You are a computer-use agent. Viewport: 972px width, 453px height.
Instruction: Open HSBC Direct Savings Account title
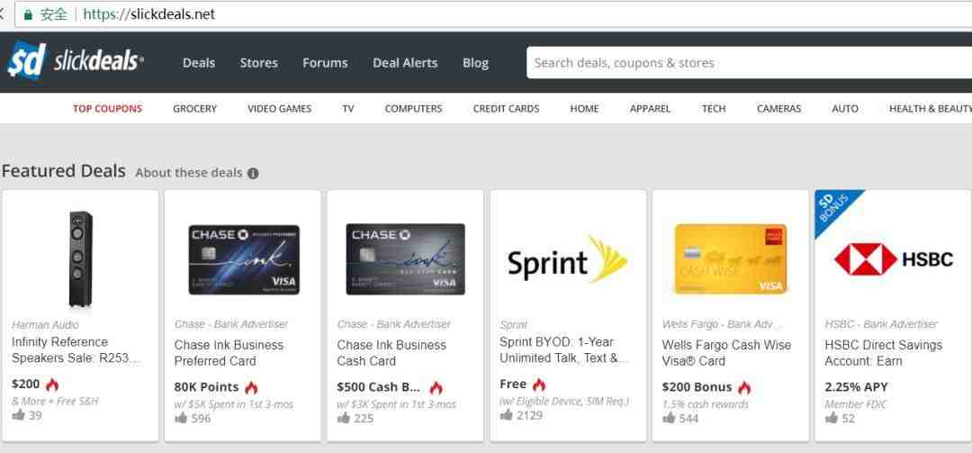(884, 353)
